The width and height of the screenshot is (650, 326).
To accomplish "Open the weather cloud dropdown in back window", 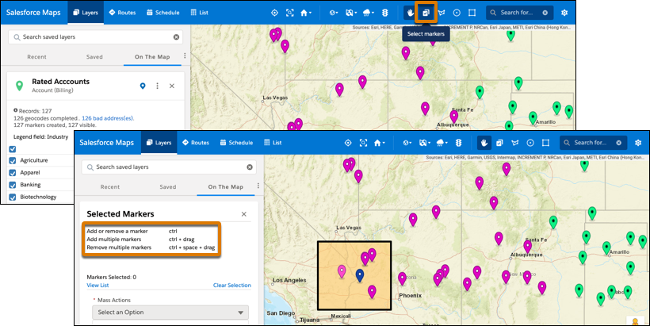I will 368,13.
